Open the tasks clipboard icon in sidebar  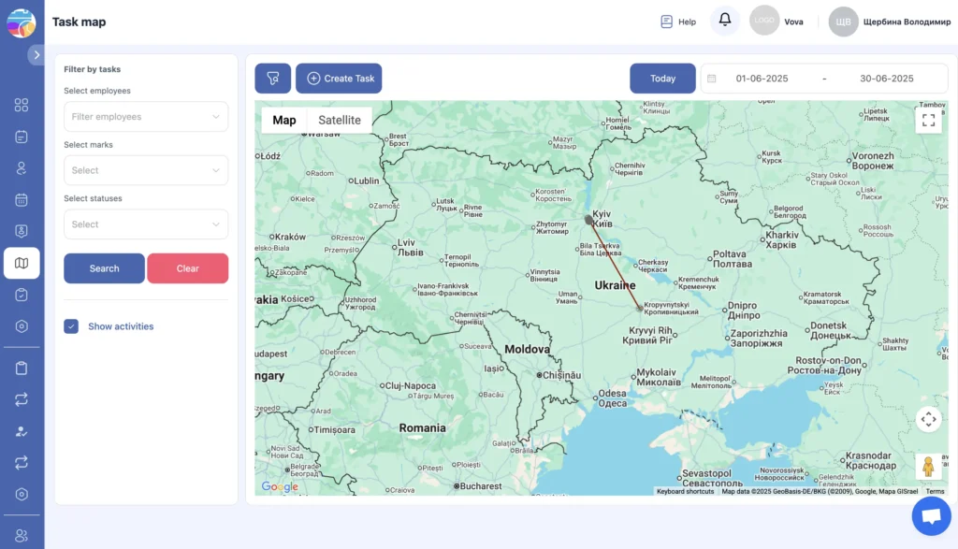point(22,294)
